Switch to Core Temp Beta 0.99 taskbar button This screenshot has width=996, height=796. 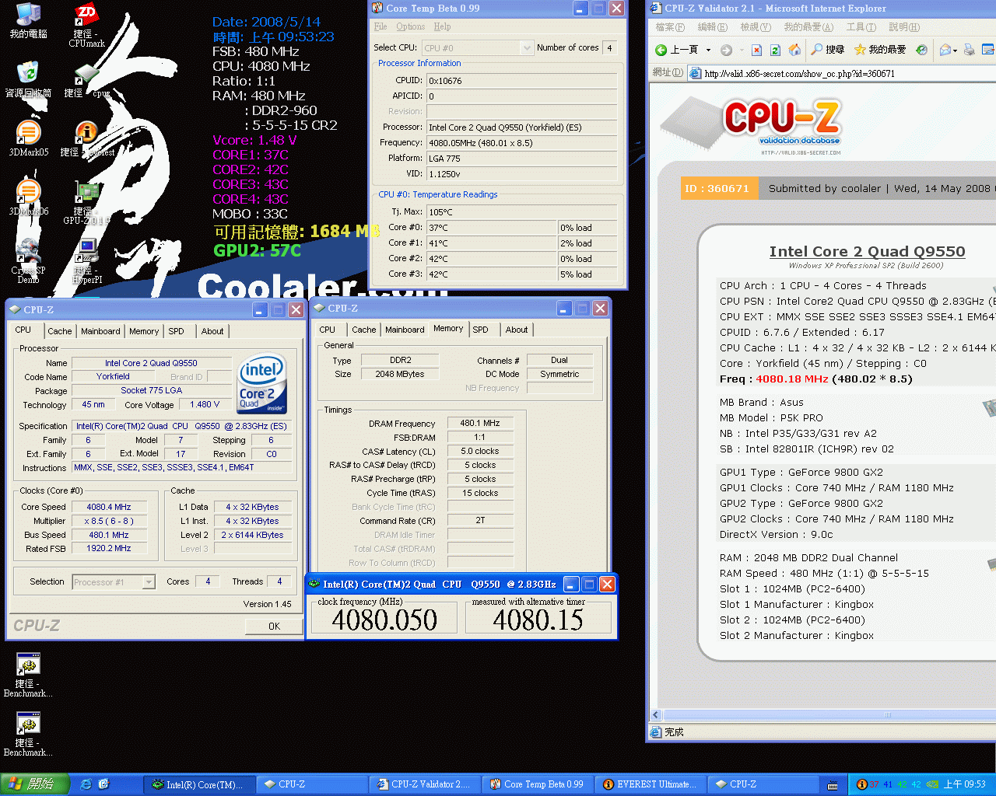click(x=536, y=784)
